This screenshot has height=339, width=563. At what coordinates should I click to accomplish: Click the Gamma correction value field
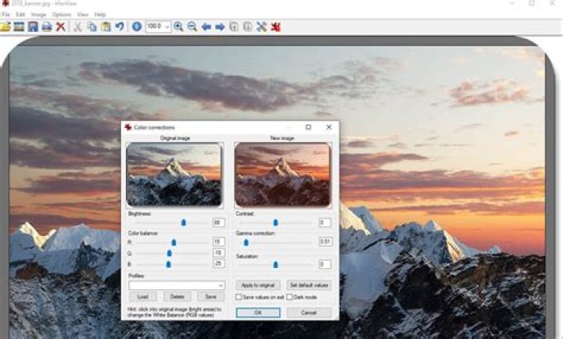[325, 242]
